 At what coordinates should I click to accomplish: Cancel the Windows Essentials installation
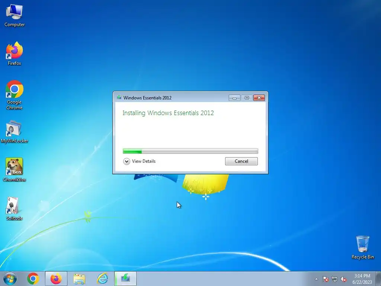pos(241,161)
